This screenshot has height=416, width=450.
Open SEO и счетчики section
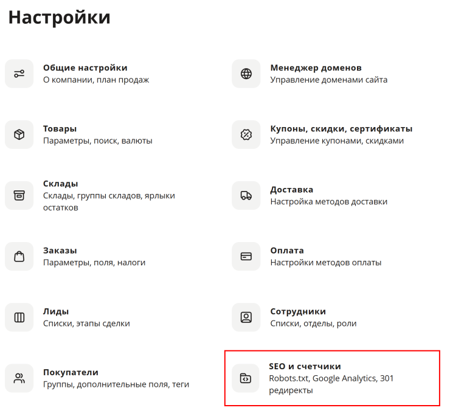pyautogui.click(x=305, y=366)
